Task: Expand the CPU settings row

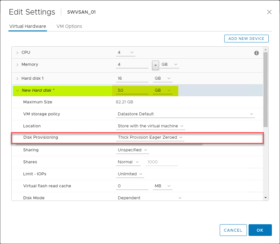Action: coord(17,52)
